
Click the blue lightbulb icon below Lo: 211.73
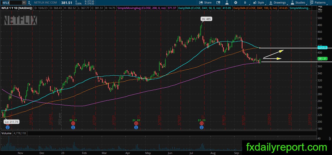click(x=7, y=127)
